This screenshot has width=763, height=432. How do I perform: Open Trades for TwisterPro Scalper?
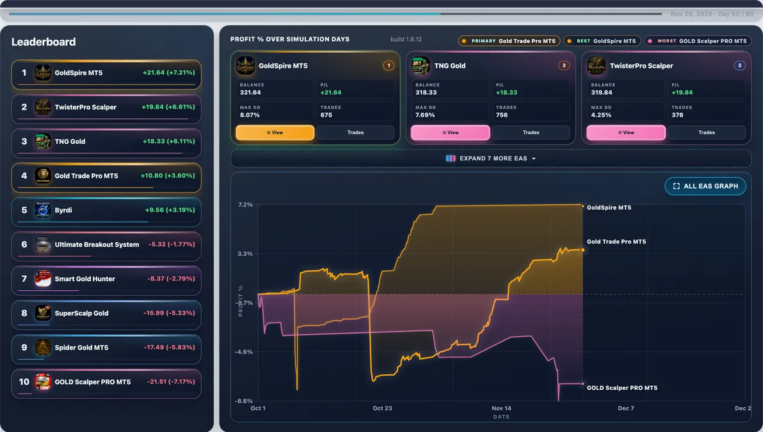click(x=707, y=133)
